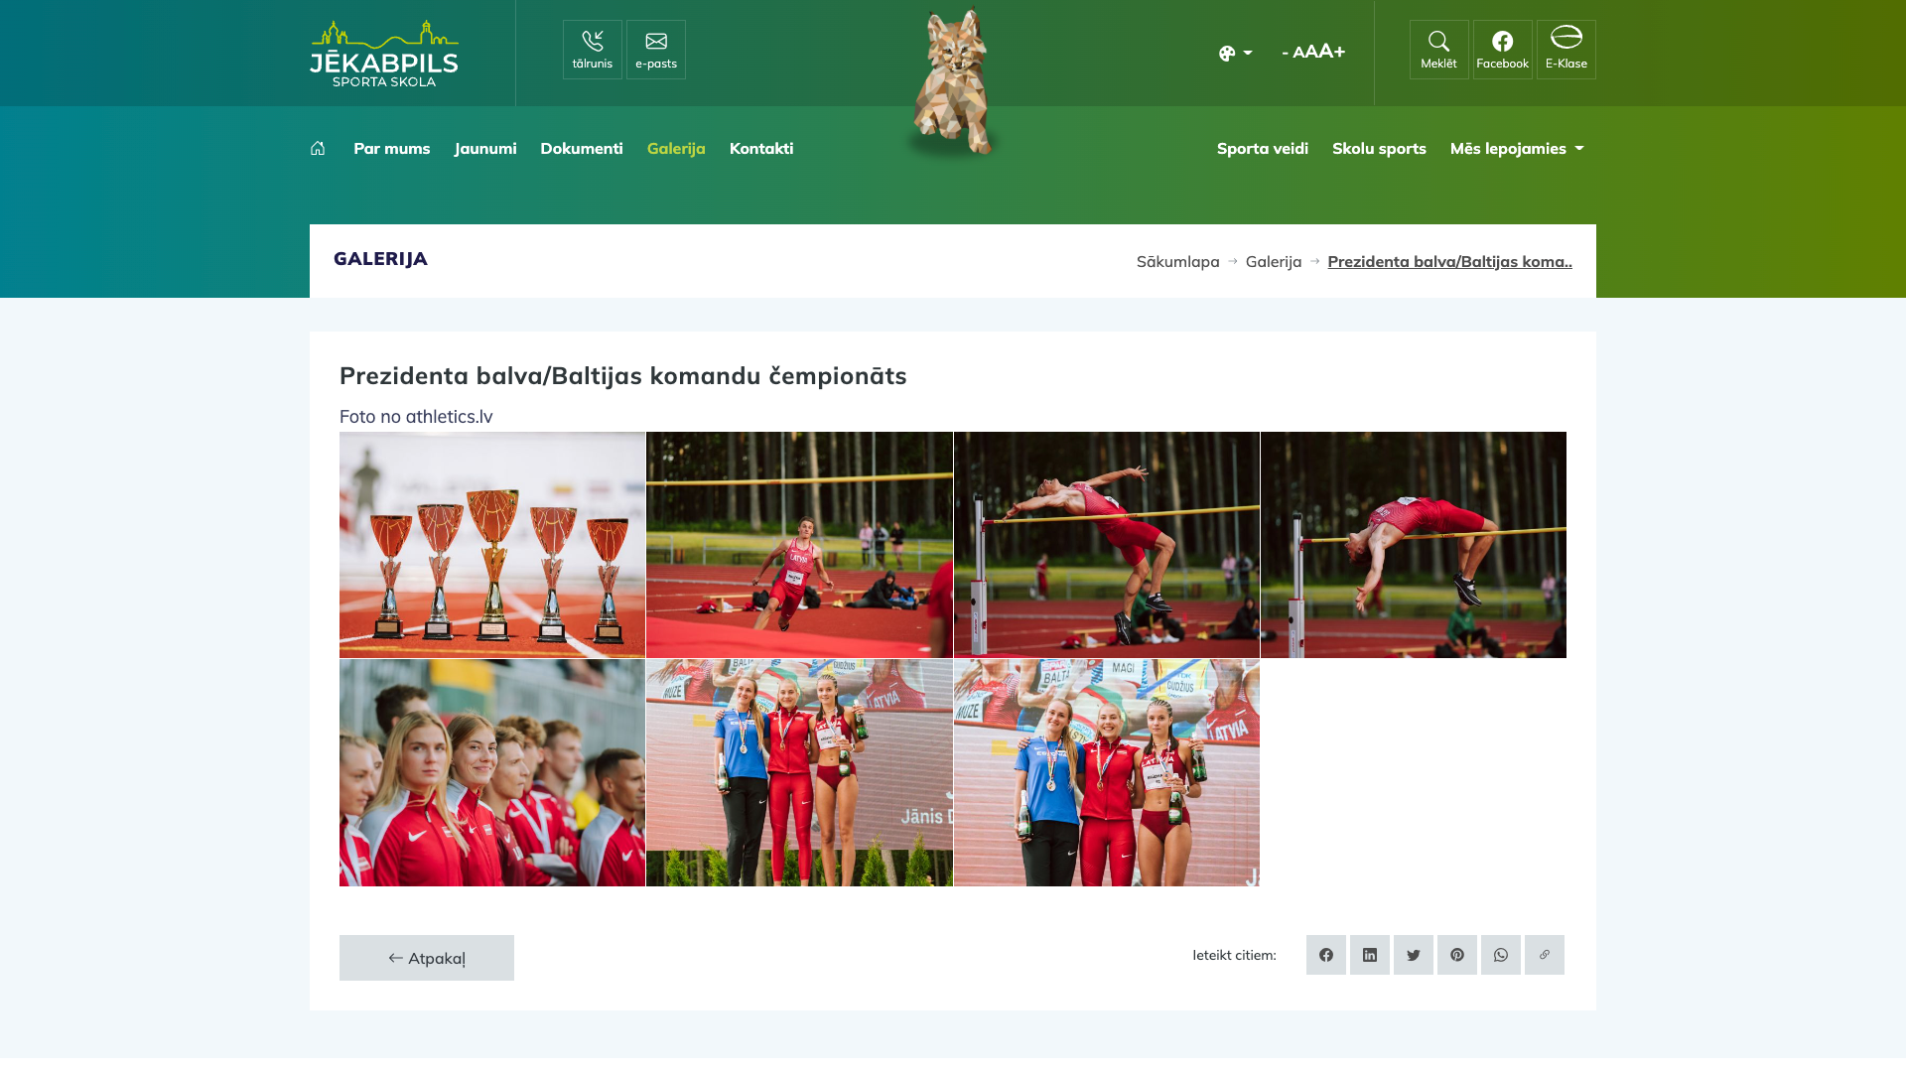The height and width of the screenshot is (1072, 1906).
Task: Expand the Mēs lepojamies dropdown menu
Action: pyautogui.click(x=1516, y=148)
